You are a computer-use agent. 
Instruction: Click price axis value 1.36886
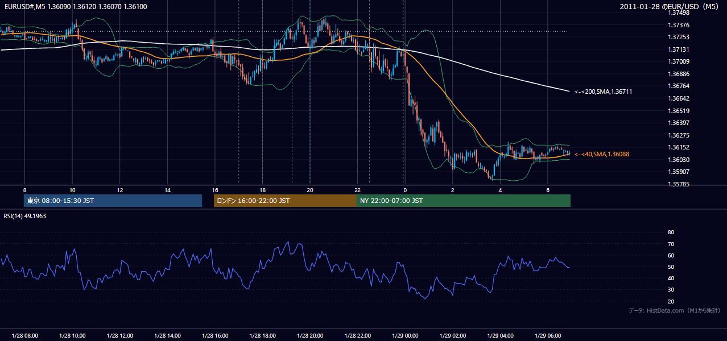pyautogui.click(x=679, y=74)
